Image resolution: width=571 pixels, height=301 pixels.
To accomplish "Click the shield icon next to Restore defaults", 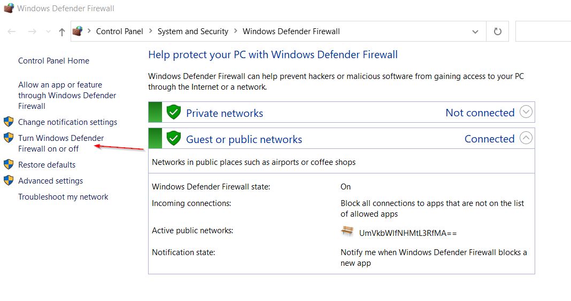I will (9, 164).
